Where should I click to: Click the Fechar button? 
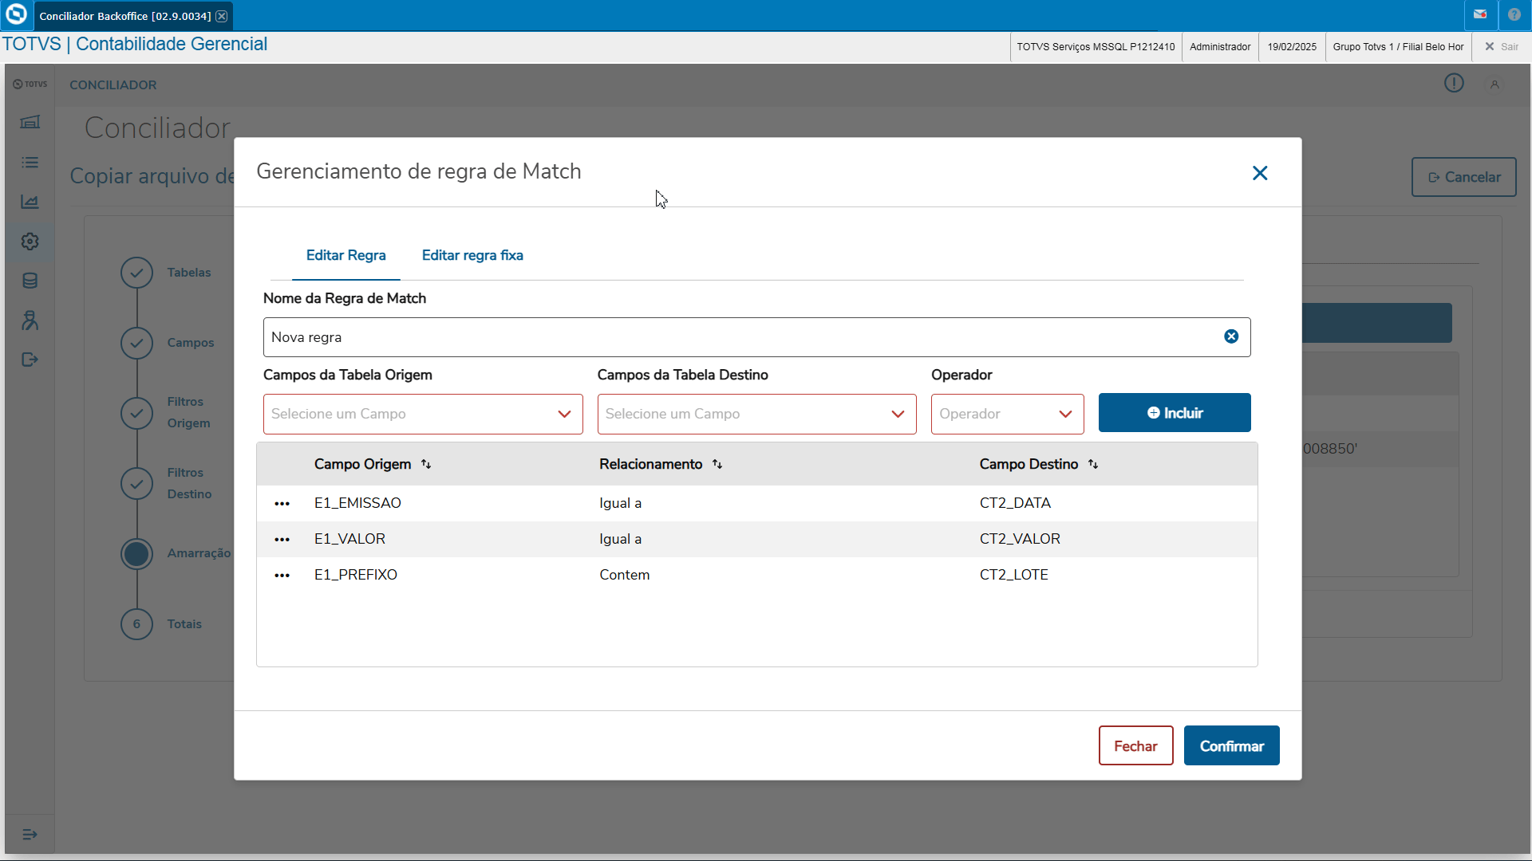pos(1135,746)
